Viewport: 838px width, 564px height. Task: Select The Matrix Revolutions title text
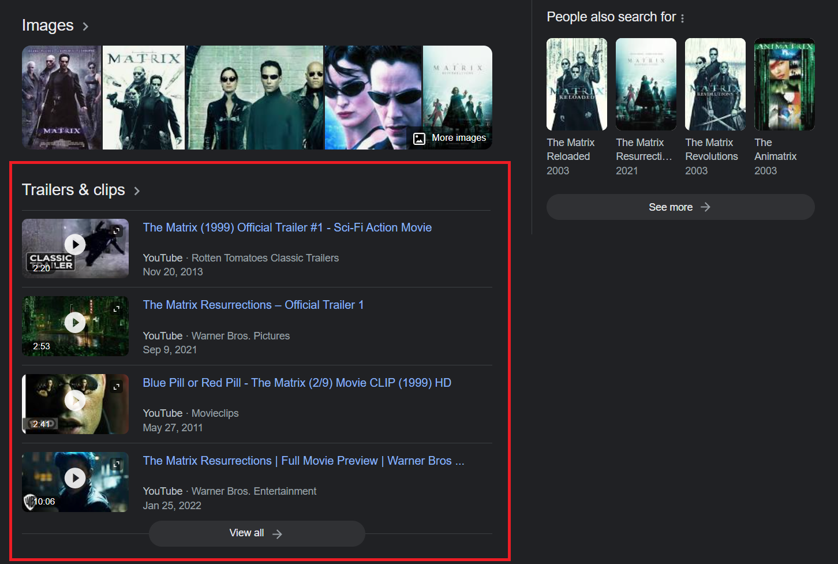pyautogui.click(x=712, y=150)
